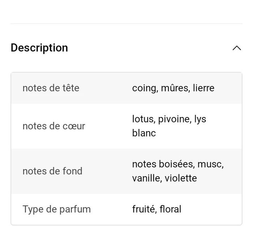The width and height of the screenshot is (253, 246).
Task: Click the word "blanc" in heart notes
Action: point(144,133)
